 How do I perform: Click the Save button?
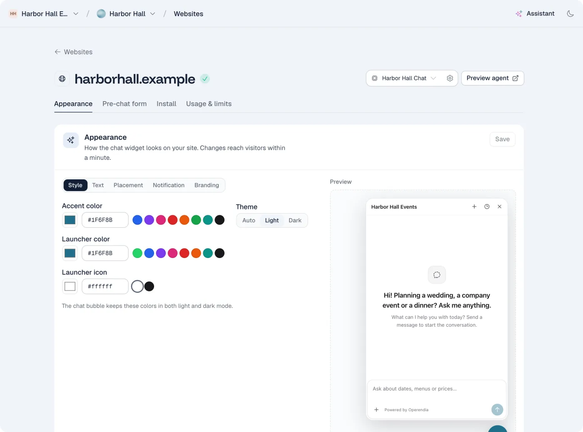pyautogui.click(x=502, y=139)
